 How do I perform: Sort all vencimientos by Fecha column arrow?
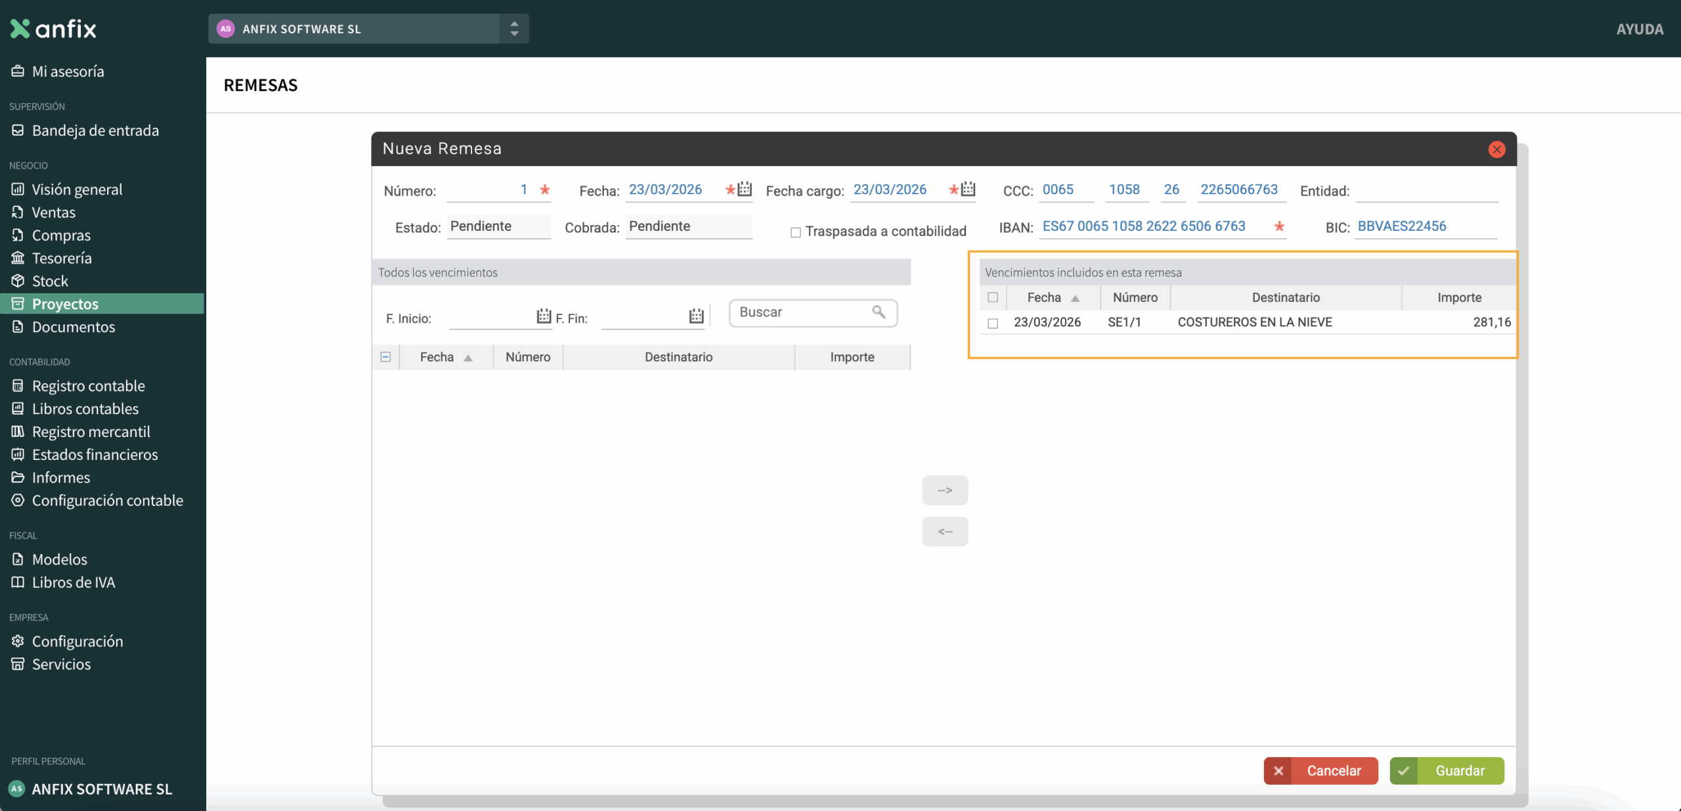tap(468, 358)
